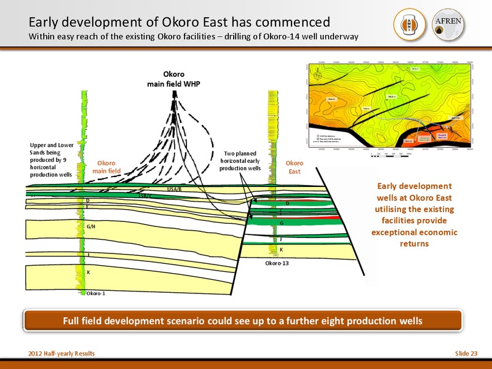Click the 'G/H' sand label
The width and height of the screenshot is (492, 369).
pyautogui.click(x=90, y=226)
